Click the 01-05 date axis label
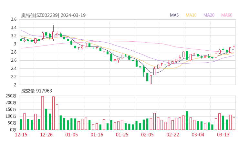 (x=71, y=135)
